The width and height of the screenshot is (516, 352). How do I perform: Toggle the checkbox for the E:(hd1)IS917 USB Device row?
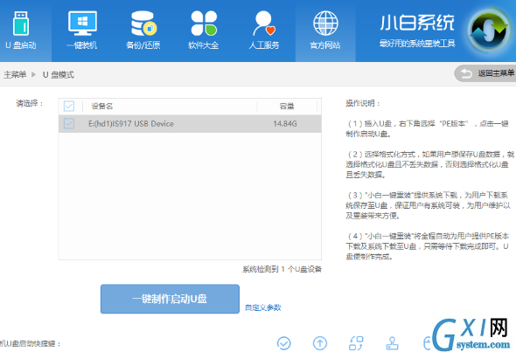click(x=69, y=123)
